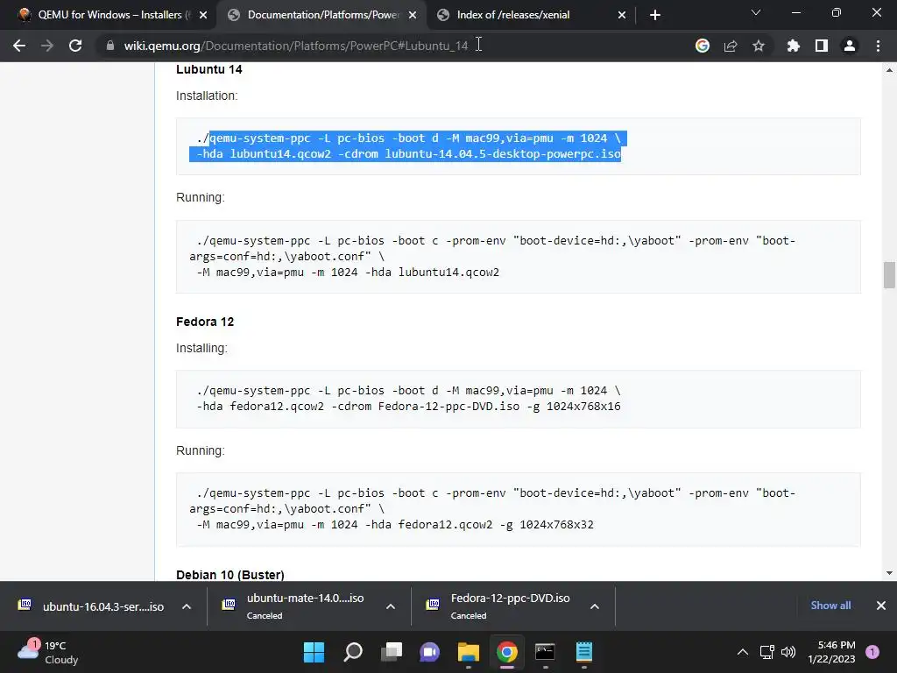Close the Documentation/Platforms tab
Screen dimensions: 897x673
click(413, 15)
